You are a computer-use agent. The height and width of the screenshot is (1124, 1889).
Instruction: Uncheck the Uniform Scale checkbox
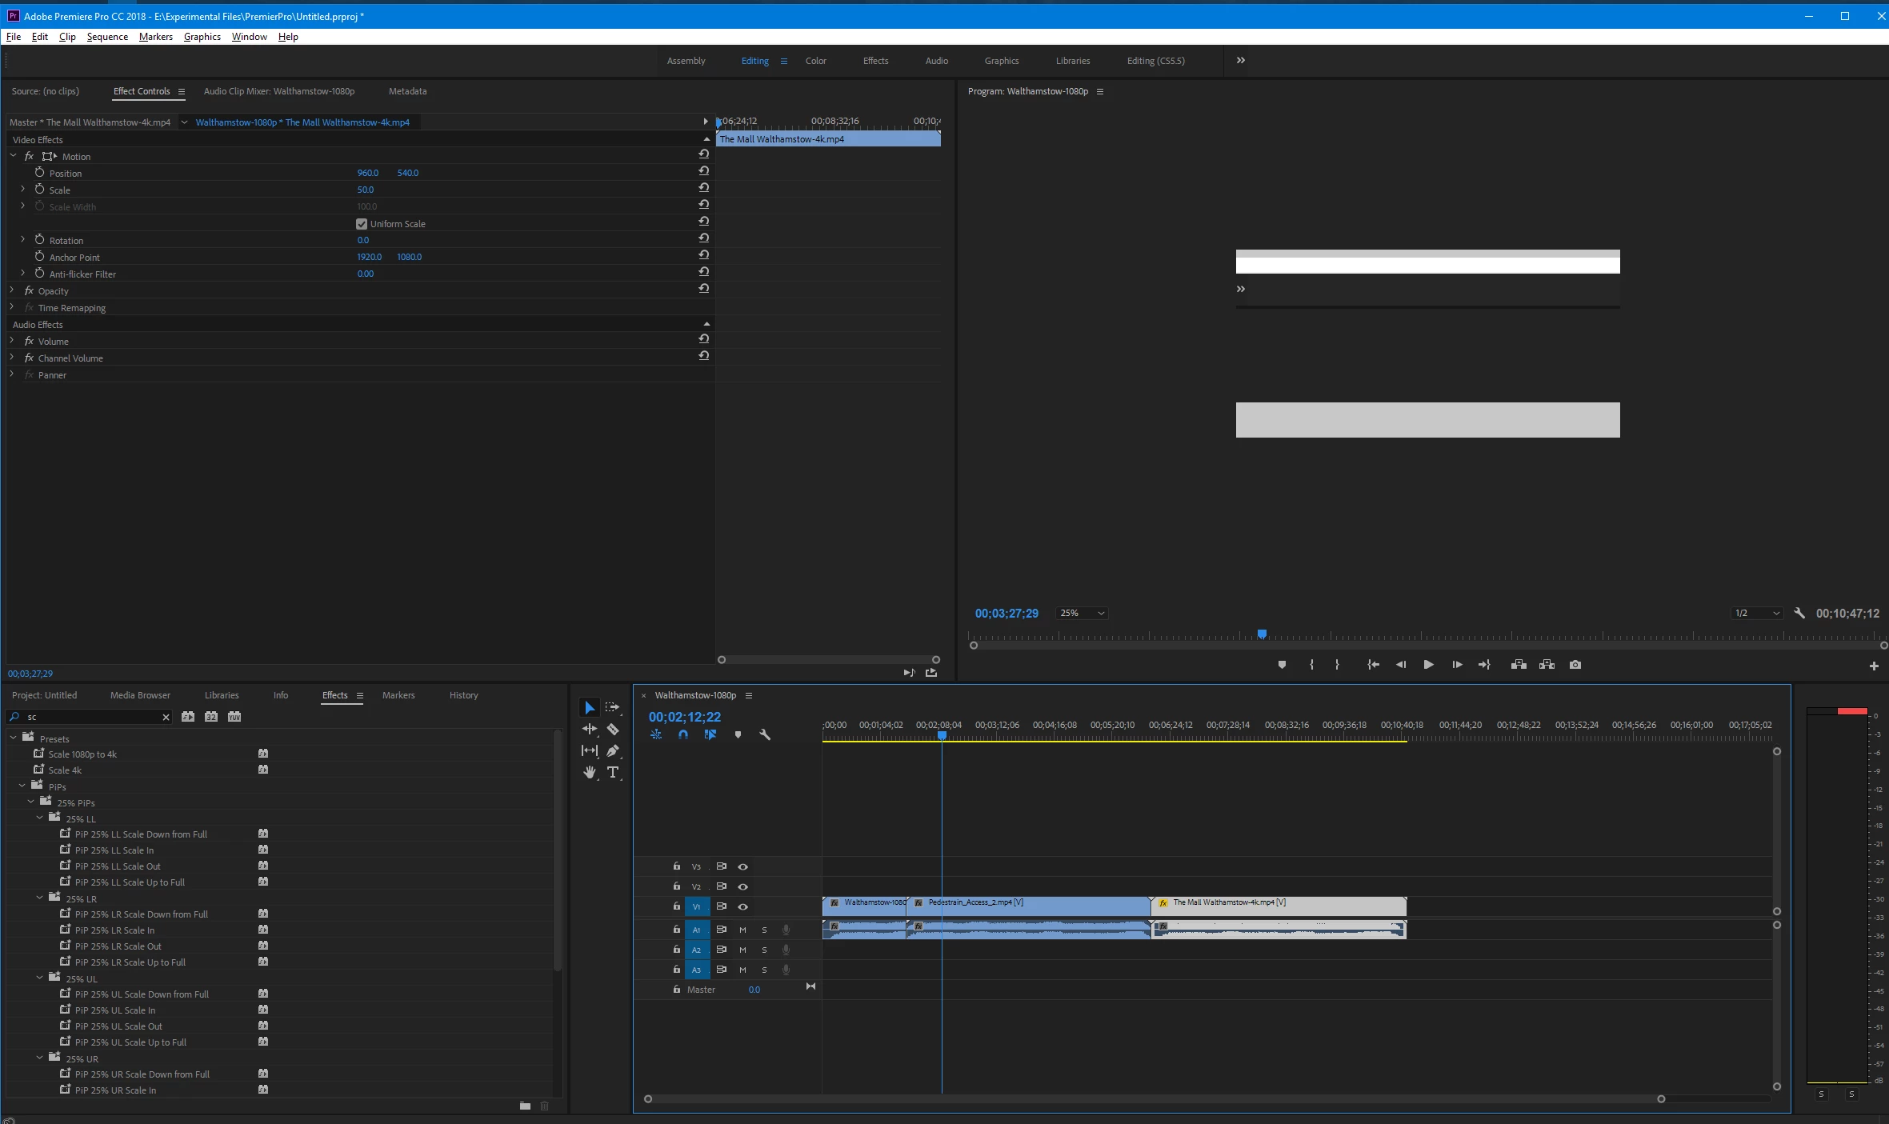[362, 224]
